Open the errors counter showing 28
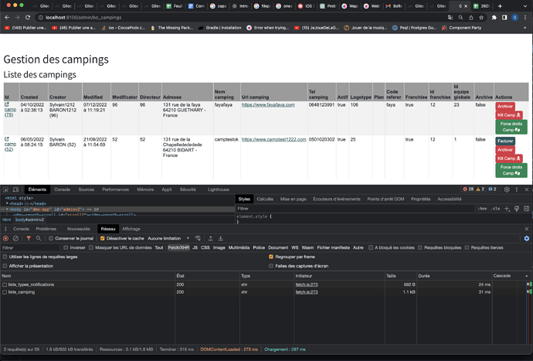Image resolution: width=533 pixels, height=361 pixels. 468,189
